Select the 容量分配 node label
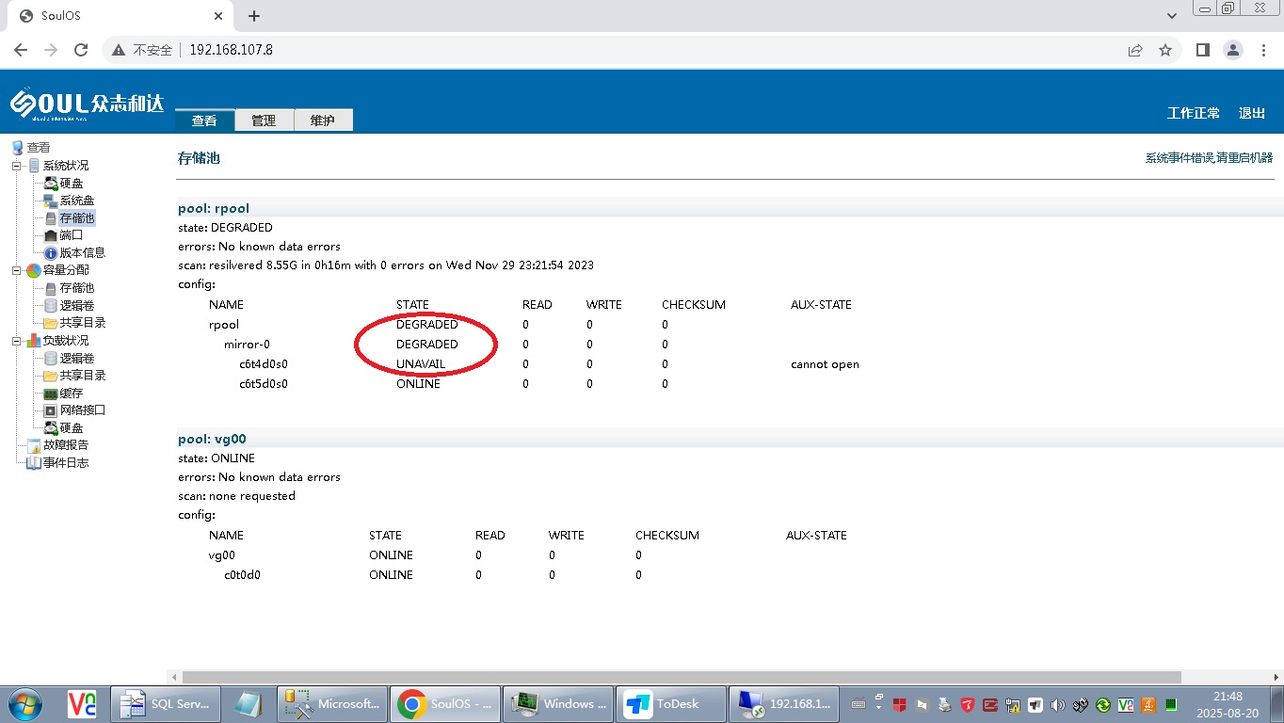 click(x=66, y=270)
